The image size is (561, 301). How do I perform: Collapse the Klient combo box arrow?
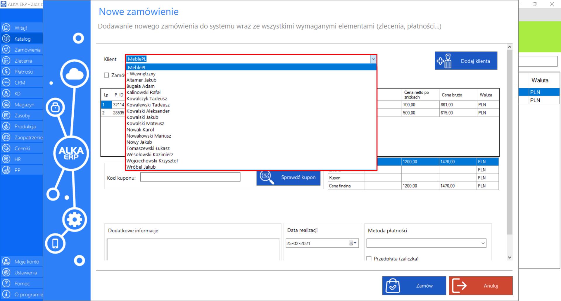pos(373,59)
